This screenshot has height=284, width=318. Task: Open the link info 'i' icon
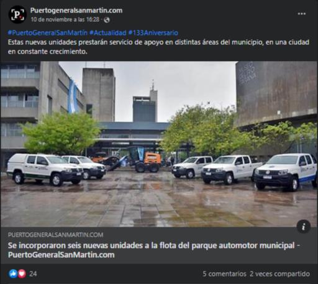[303, 227]
